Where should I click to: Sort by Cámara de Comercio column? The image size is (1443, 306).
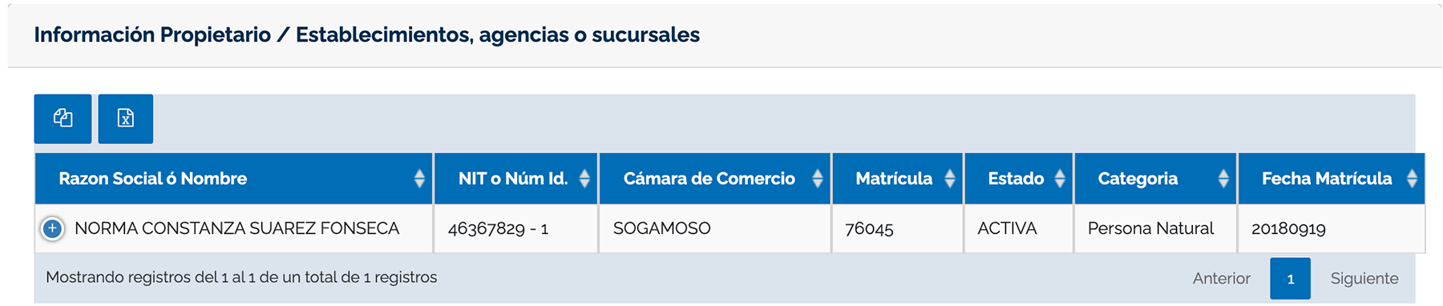point(715,179)
